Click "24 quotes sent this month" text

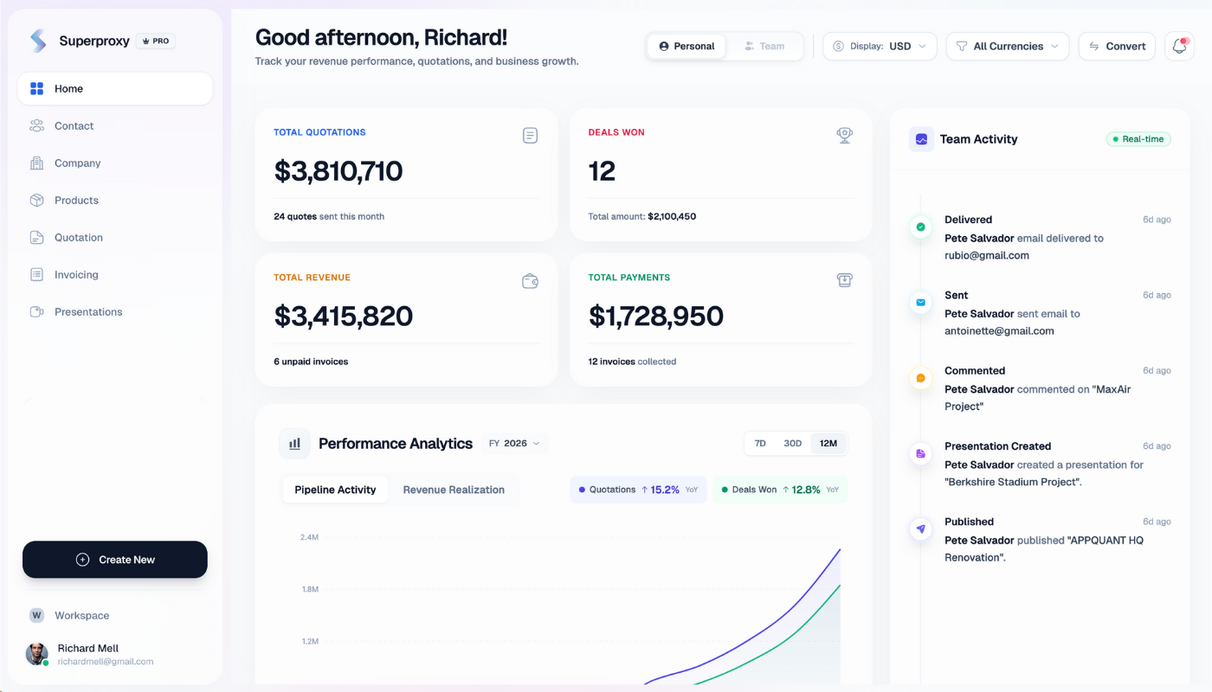click(329, 216)
